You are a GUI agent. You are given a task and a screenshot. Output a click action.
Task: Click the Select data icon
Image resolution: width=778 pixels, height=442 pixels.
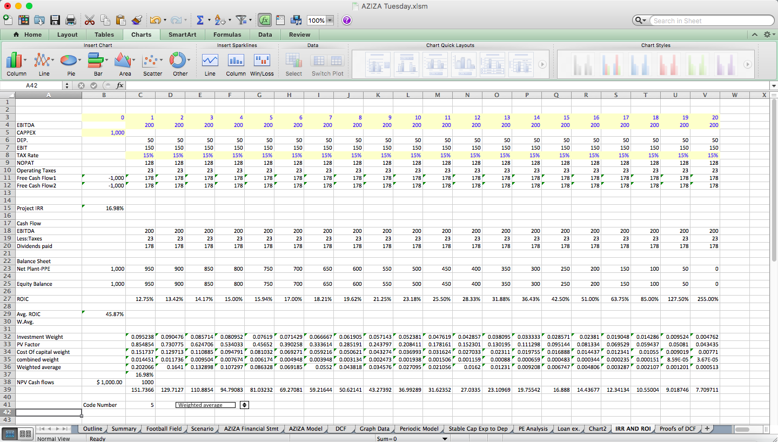pos(293,61)
